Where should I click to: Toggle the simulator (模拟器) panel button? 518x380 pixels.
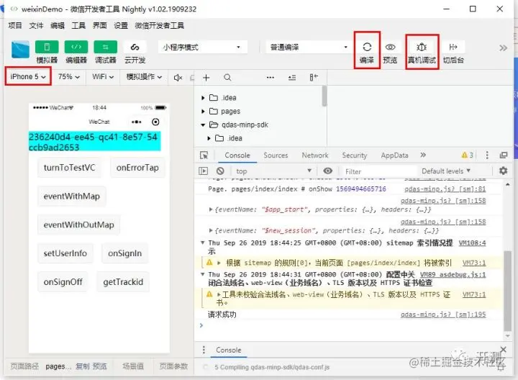(47, 47)
